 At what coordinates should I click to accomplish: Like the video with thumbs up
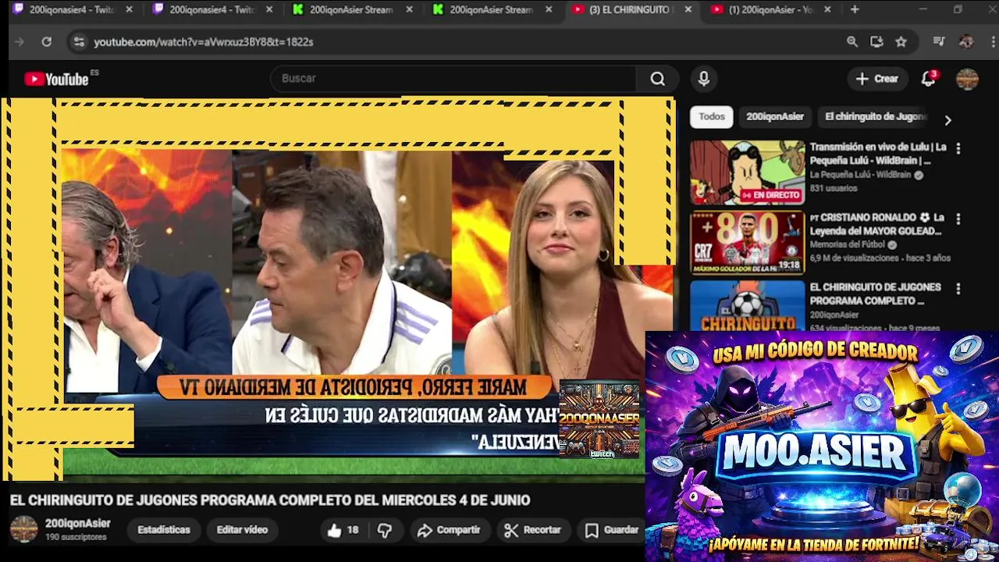pos(343,530)
